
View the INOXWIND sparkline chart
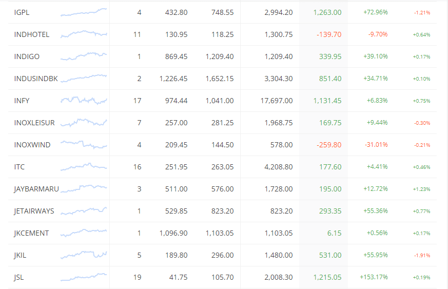tap(84, 145)
